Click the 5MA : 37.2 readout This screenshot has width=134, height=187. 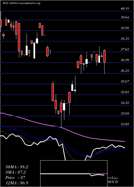(16, 172)
